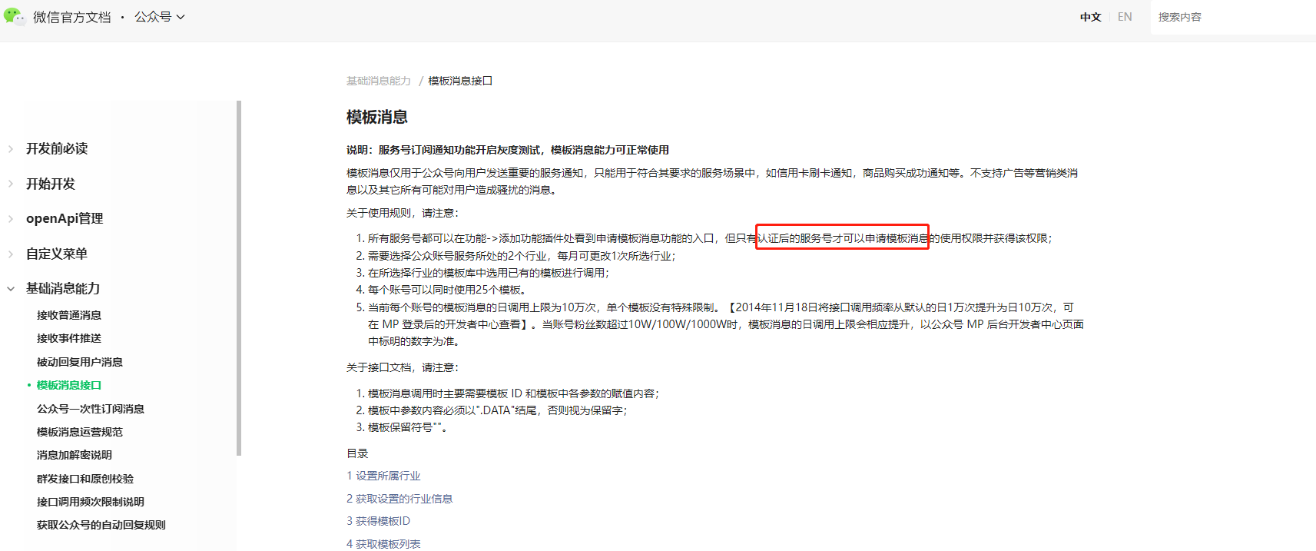Open 消息加解密说明 in the sidebar
The height and width of the screenshot is (551, 1316).
point(75,455)
